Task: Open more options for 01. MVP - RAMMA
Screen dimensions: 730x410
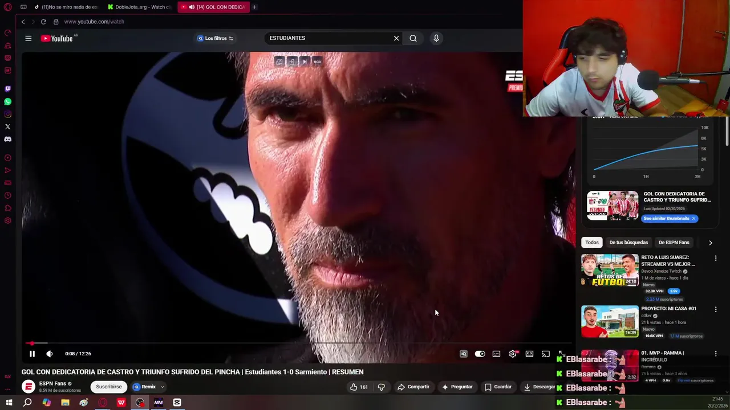Action: 716,354
